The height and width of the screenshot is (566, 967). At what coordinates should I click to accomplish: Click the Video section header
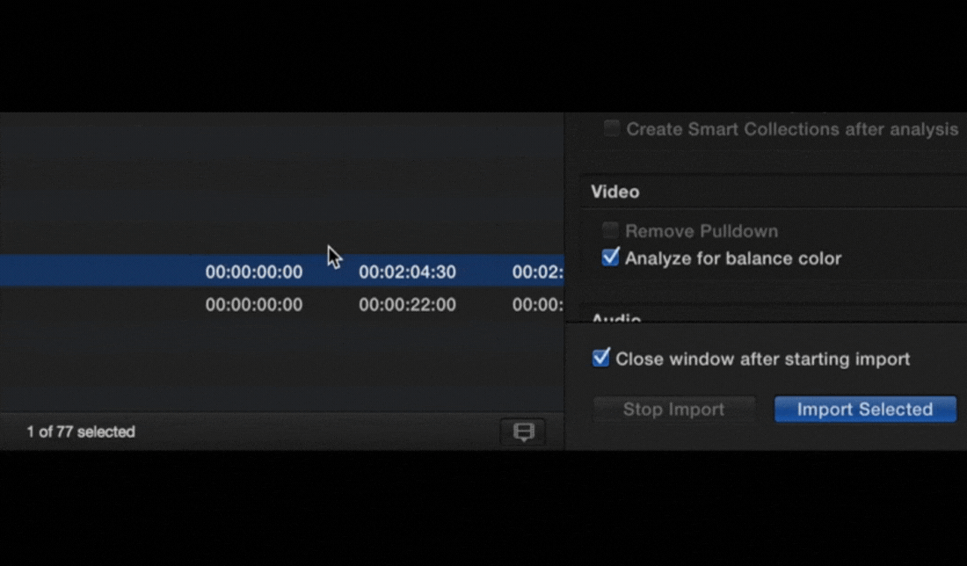coord(615,192)
